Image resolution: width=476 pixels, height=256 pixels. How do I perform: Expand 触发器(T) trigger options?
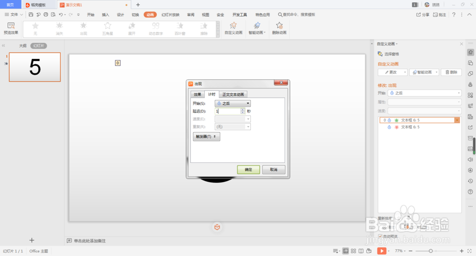click(x=207, y=137)
